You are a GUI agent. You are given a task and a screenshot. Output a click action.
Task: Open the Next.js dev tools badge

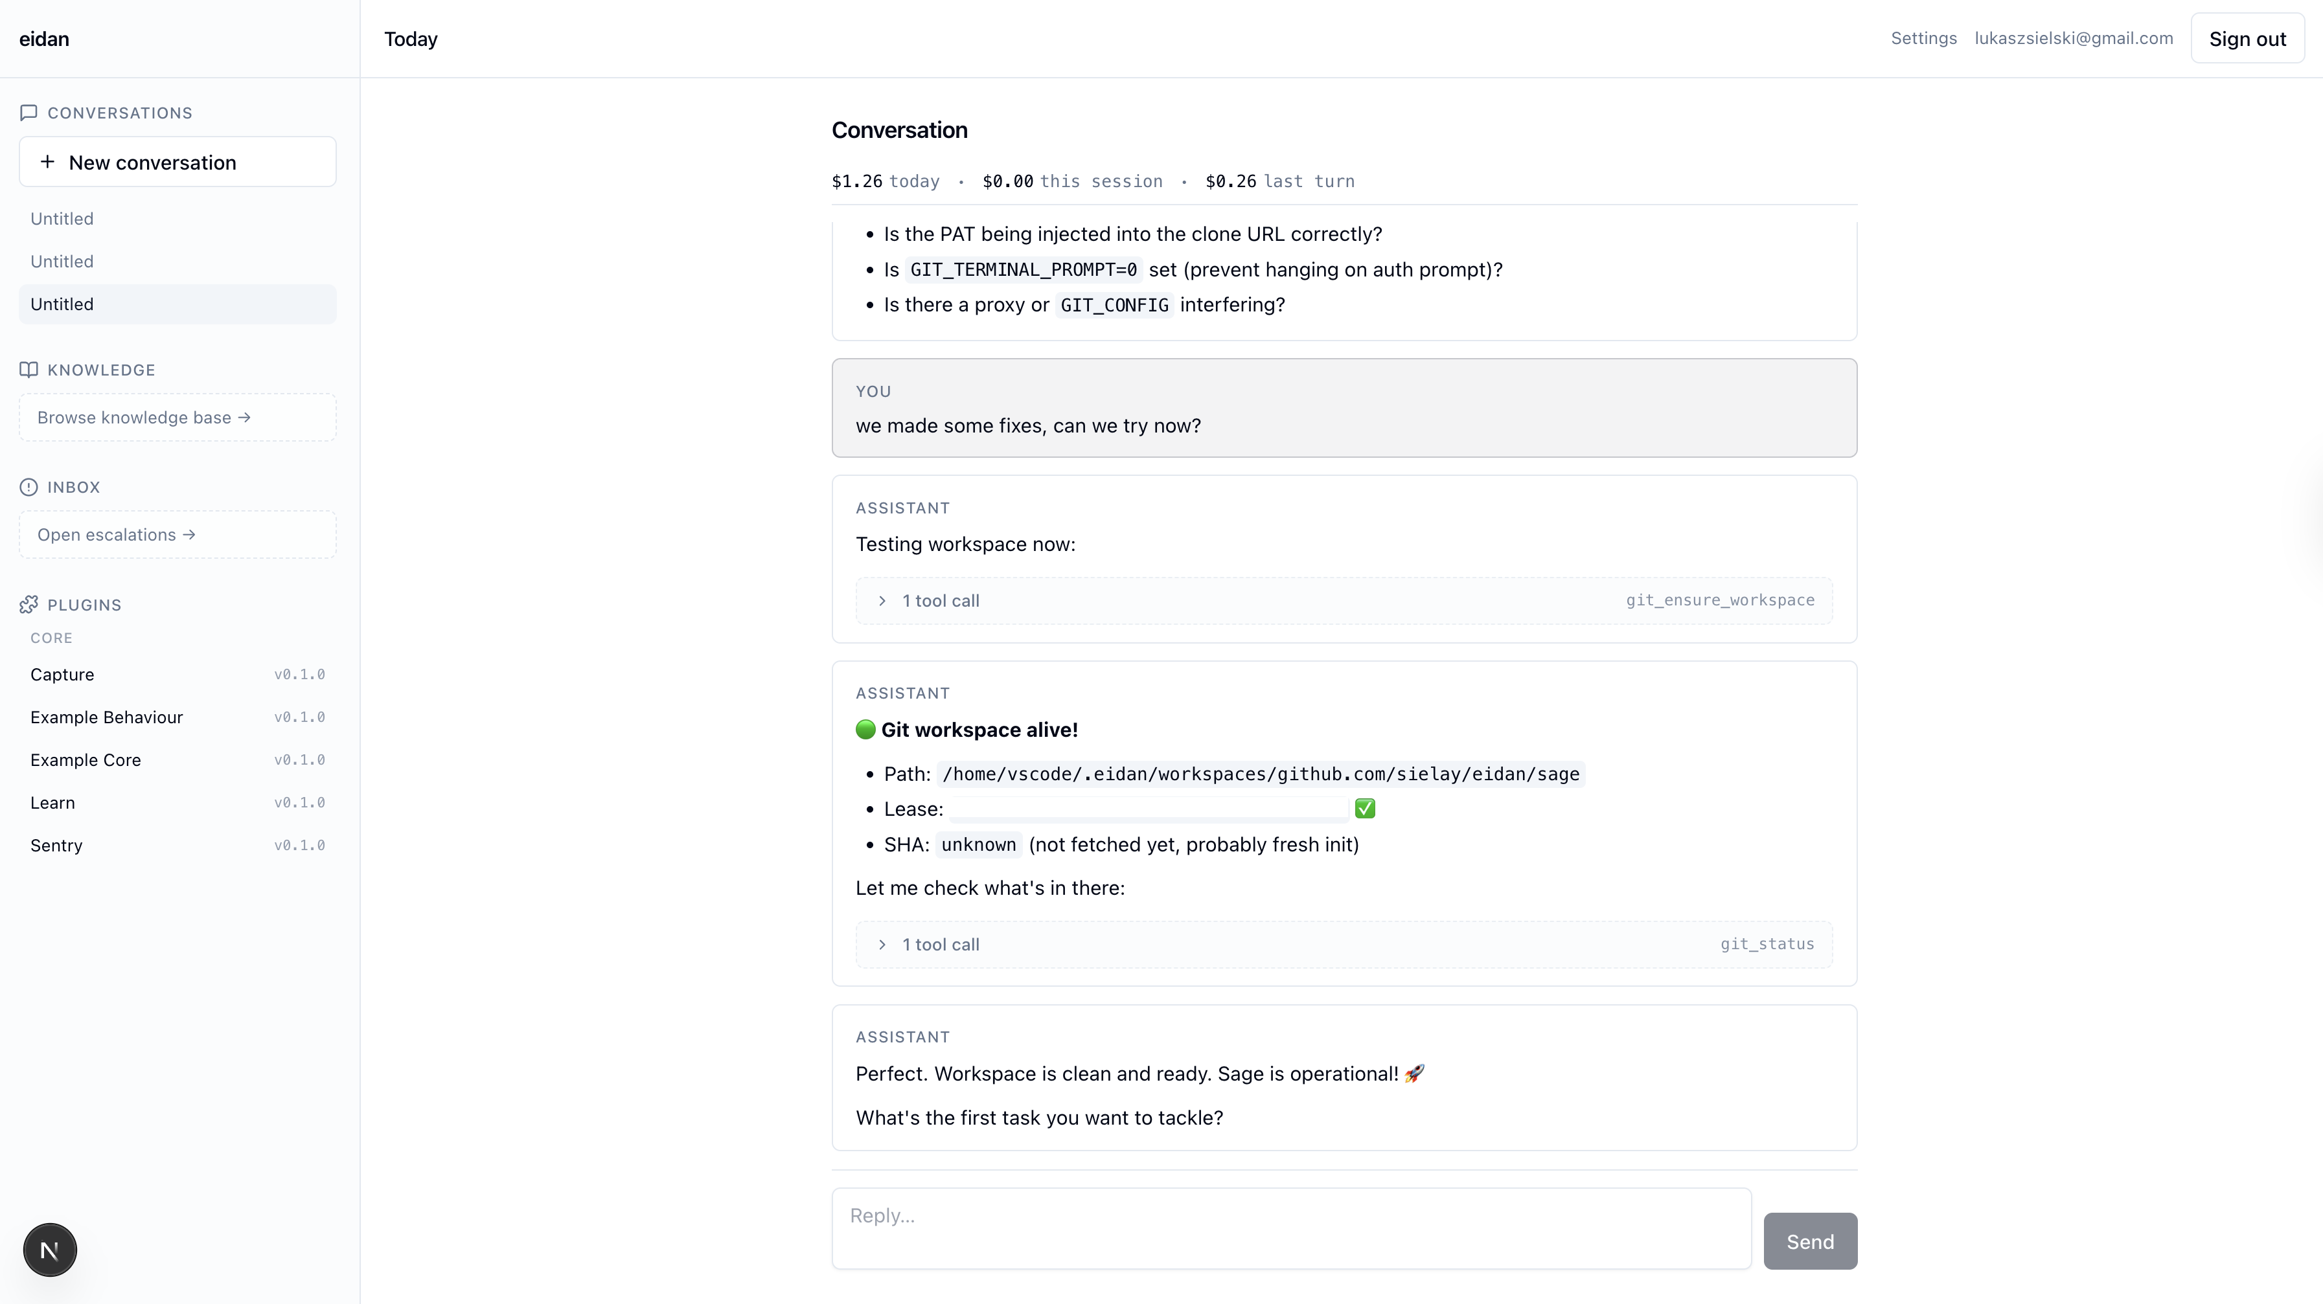point(50,1250)
